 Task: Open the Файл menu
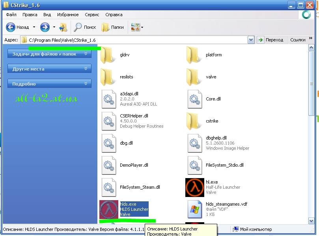point(11,15)
